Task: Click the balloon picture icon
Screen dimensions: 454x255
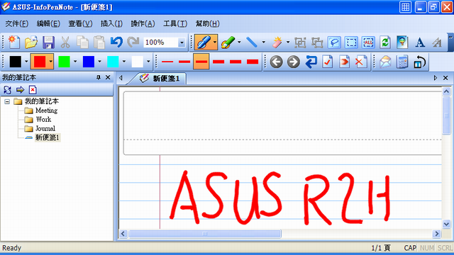Action: [x=402, y=42]
